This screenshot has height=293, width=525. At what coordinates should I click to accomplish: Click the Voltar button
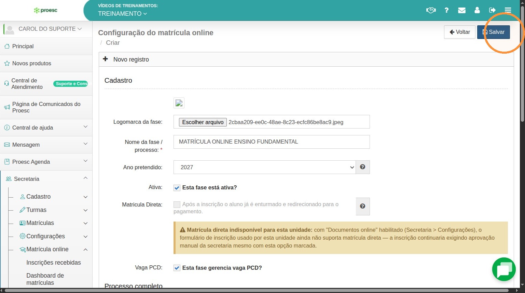(x=460, y=32)
